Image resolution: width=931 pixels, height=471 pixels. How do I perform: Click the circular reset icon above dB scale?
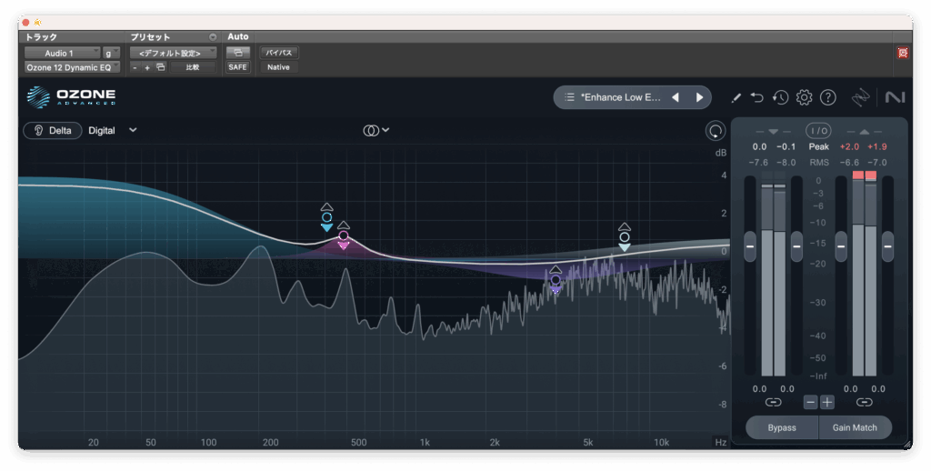coord(716,131)
